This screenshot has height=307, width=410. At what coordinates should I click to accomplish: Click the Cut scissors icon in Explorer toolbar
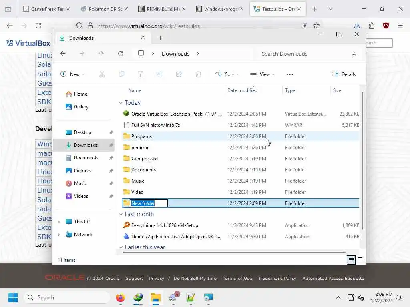[102, 74]
